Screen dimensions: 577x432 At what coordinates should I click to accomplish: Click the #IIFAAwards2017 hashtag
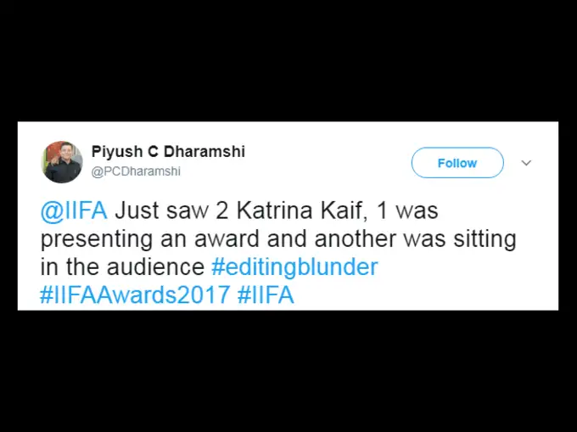coord(135,295)
